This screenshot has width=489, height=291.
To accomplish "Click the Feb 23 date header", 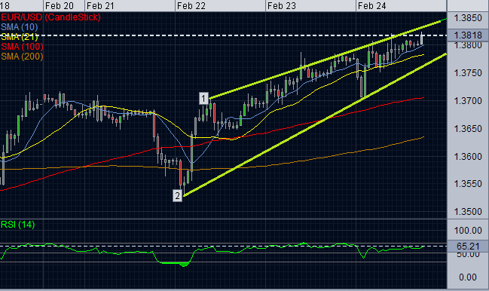I will pos(282,5).
